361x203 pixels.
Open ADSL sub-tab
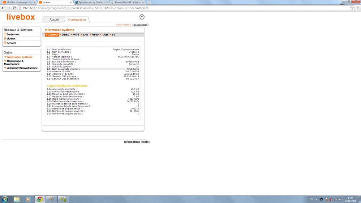click(66, 35)
